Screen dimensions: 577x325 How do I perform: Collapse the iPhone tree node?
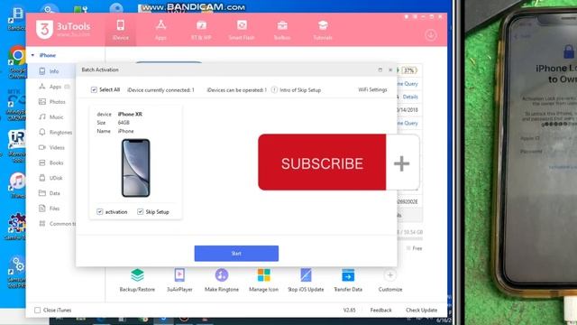[32, 55]
